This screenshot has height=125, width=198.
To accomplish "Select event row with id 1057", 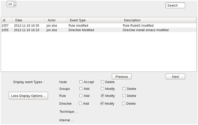I will pyautogui.click(x=99, y=26).
